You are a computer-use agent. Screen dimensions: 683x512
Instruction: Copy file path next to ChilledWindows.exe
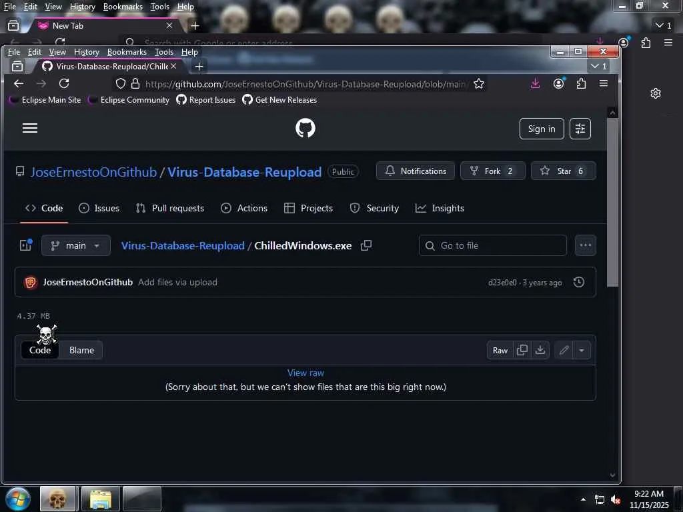(x=366, y=245)
